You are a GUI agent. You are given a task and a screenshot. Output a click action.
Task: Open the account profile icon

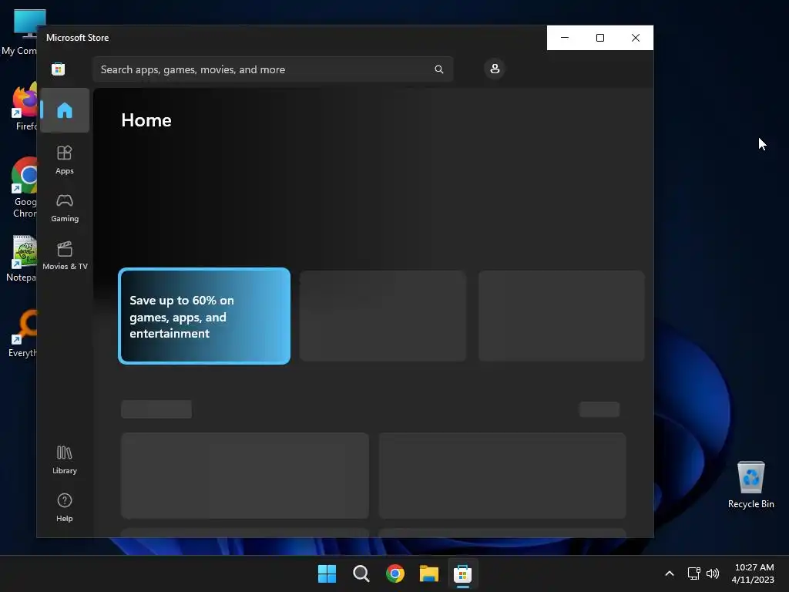point(495,69)
